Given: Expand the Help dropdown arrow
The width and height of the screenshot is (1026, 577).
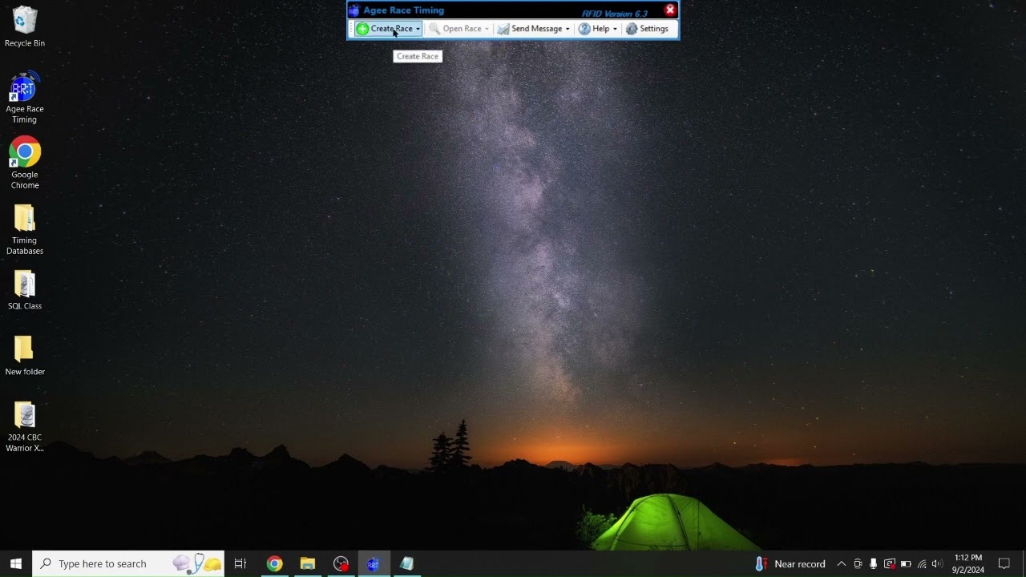Looking at the screenshot, I should pos(615,29).
